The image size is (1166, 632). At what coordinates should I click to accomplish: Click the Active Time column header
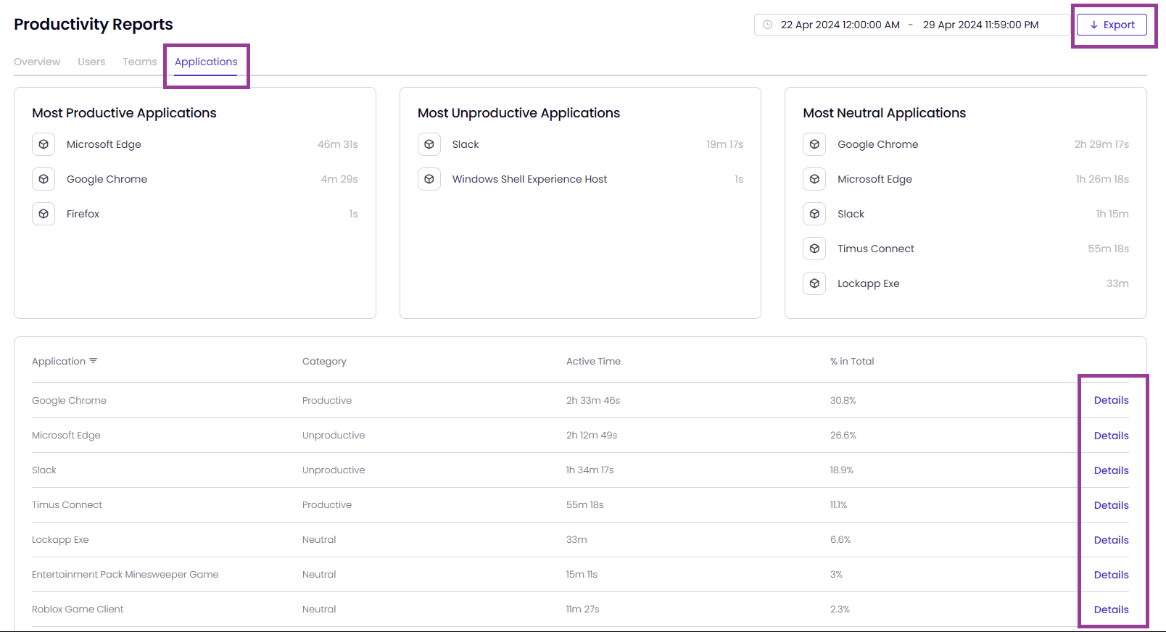tap(593, 361)
